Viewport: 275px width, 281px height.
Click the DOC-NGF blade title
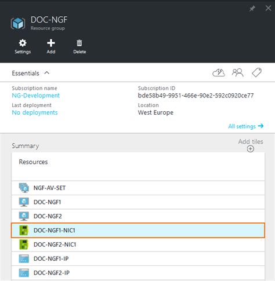49,20
